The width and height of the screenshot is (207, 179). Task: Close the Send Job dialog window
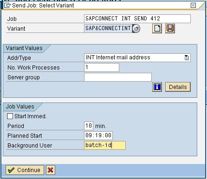pos(193,6)
